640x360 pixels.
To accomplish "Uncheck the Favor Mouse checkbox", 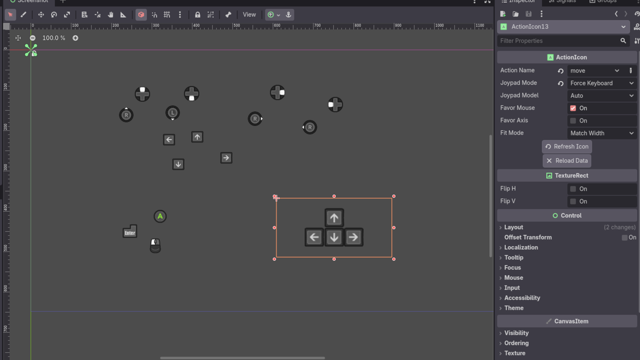I will [573, 108].
